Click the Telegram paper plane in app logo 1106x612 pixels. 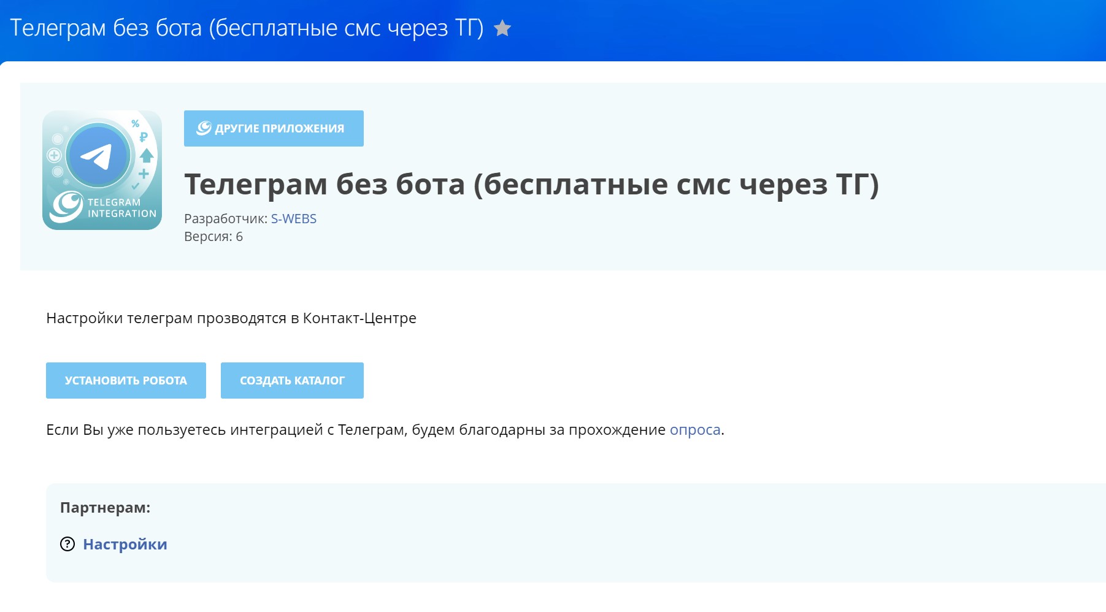click(98, 156)
